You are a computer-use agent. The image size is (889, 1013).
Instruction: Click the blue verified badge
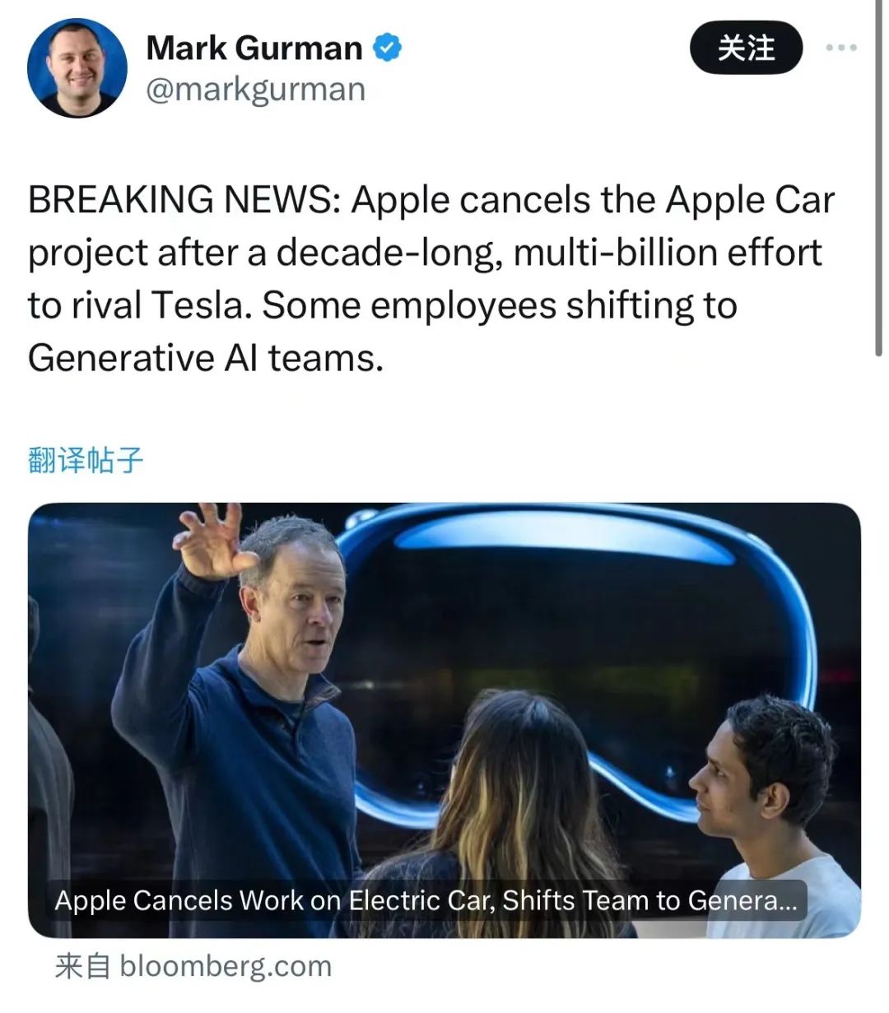[x=387, y=48]
